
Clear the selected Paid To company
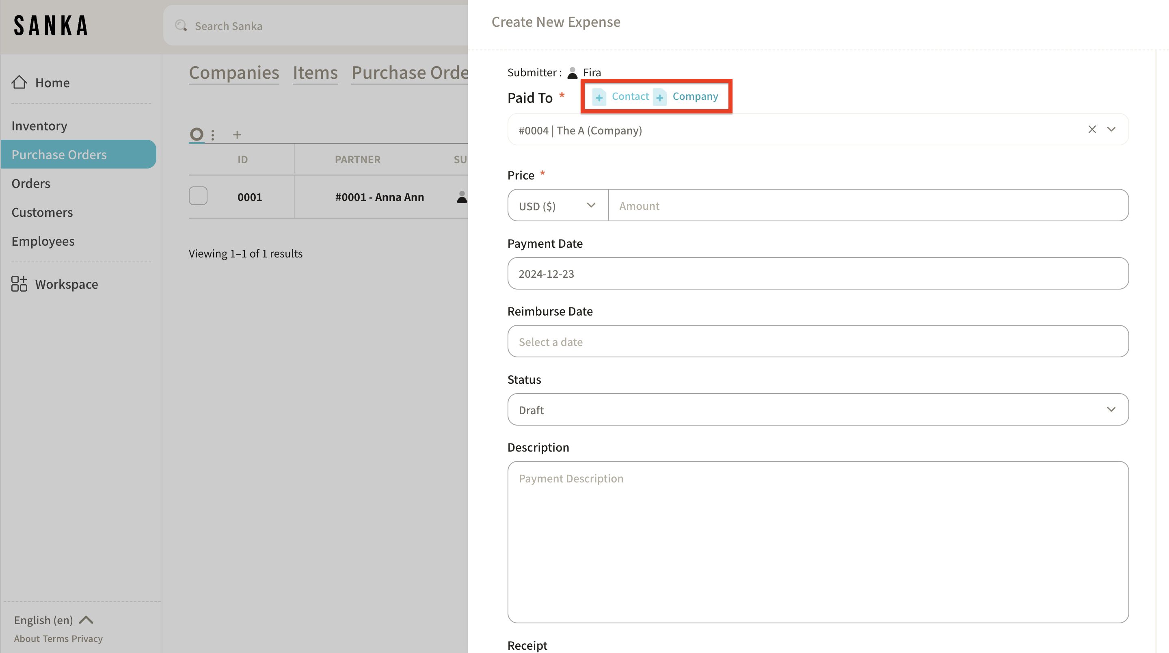[x=1092, y=129]
